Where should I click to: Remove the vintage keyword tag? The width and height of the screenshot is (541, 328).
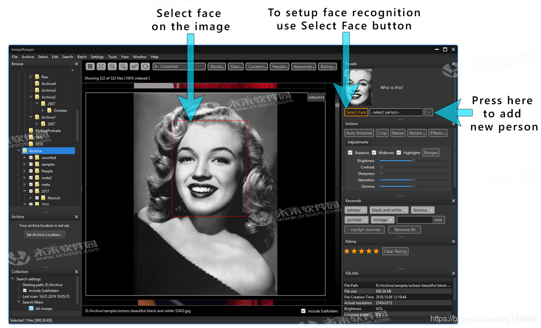tap(391, 220)
